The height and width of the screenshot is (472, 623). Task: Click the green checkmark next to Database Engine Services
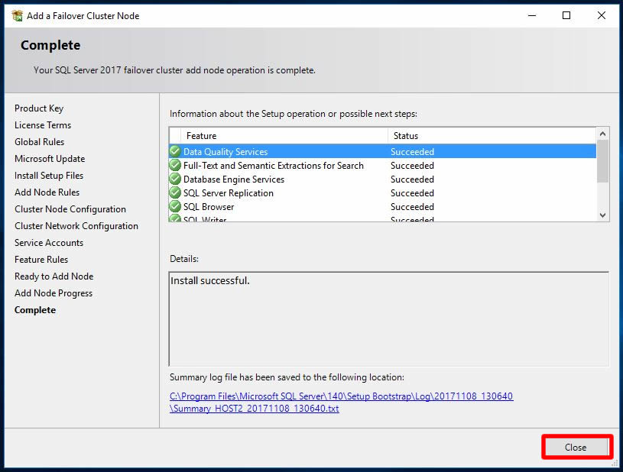point(175,179)
